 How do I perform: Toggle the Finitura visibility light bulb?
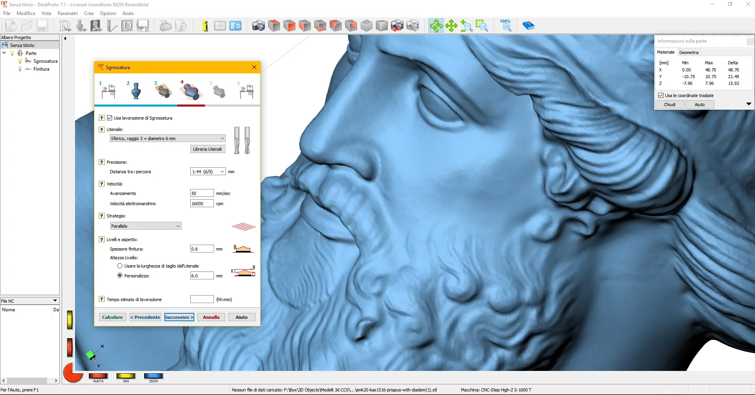point(20,69)
